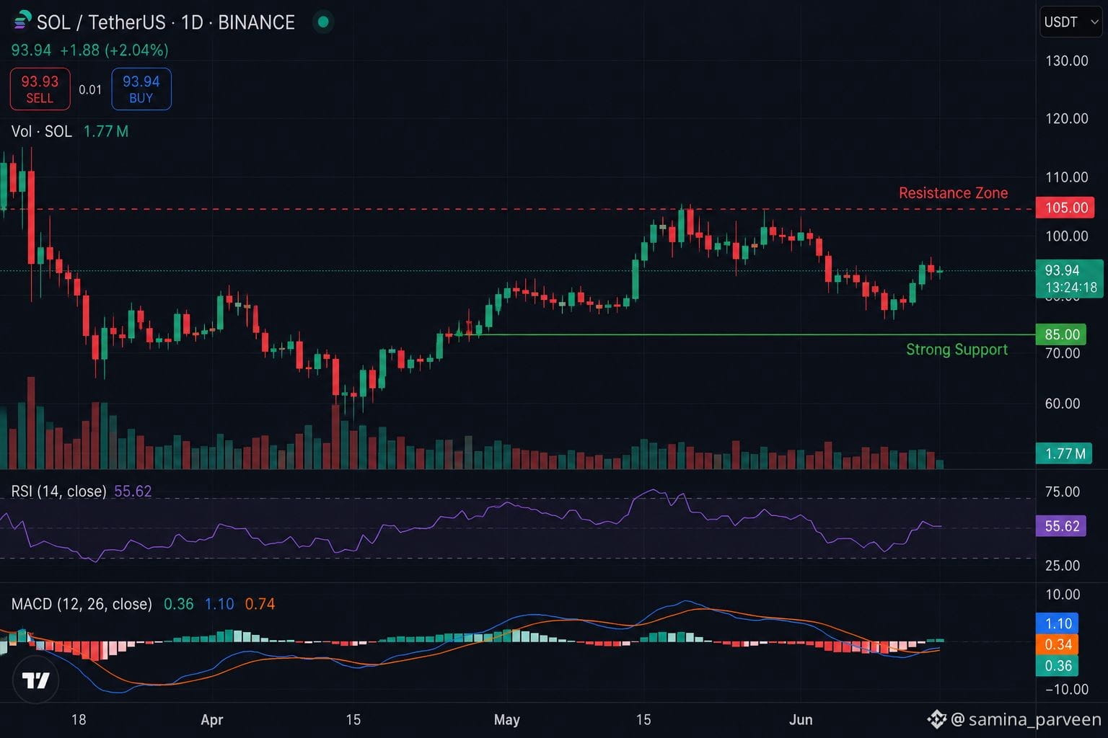Click the current price tag with countdown 13:24:18

[1070, 279]
